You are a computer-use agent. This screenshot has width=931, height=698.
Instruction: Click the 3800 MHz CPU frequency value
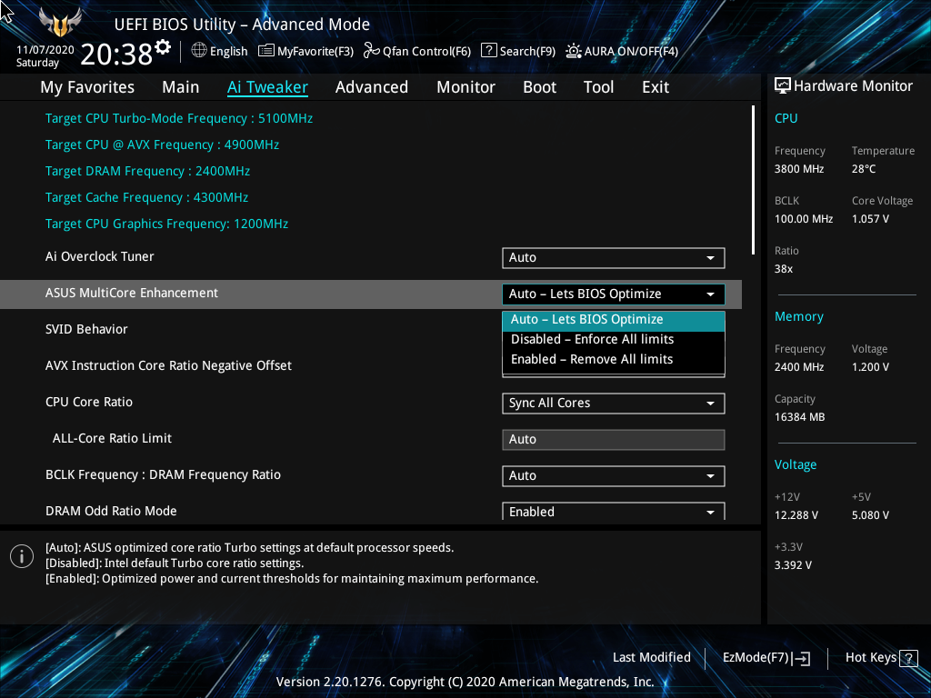coord(798,168)
